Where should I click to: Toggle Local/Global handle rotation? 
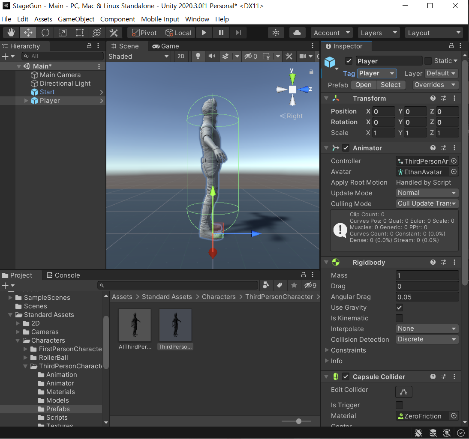point(178,33)
